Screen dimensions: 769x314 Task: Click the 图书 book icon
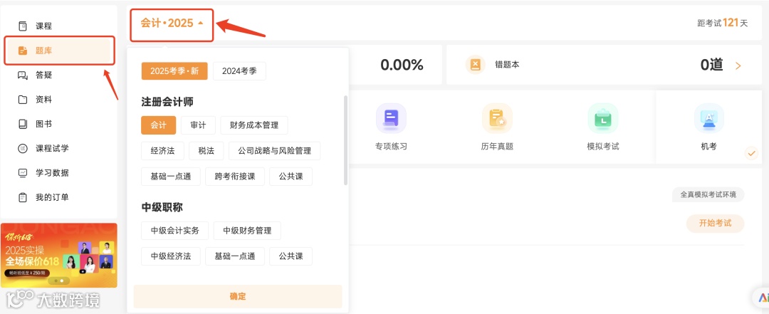pyautogui.click(x=23, y=124)
